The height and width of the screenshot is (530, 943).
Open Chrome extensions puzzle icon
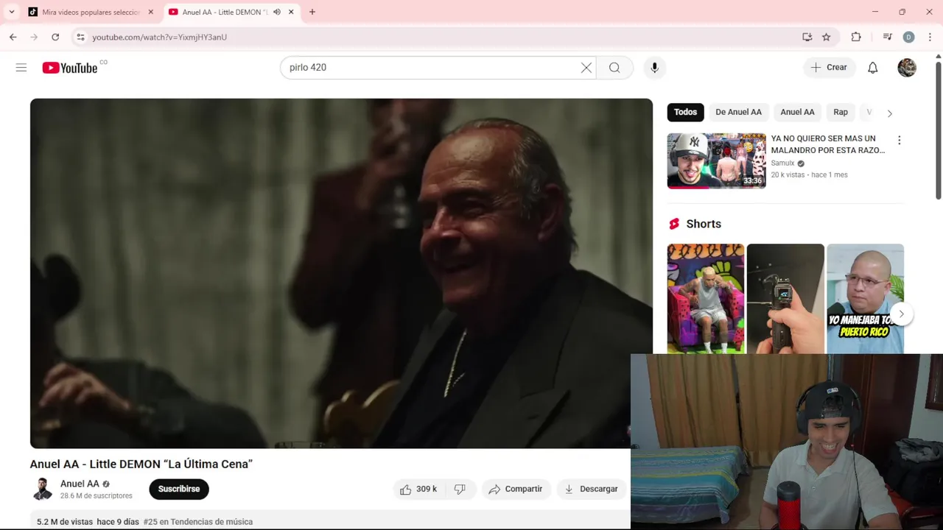[856, 37]
